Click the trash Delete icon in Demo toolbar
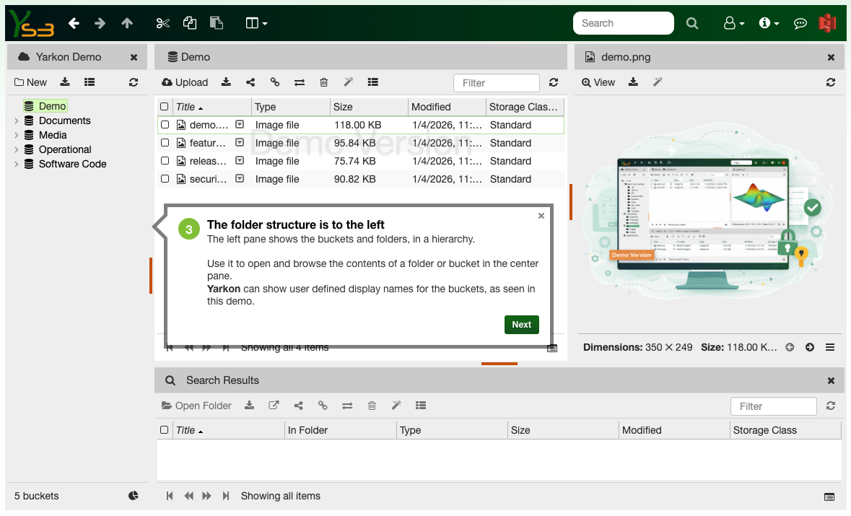851x516 pixels. (x=324, y=82)
